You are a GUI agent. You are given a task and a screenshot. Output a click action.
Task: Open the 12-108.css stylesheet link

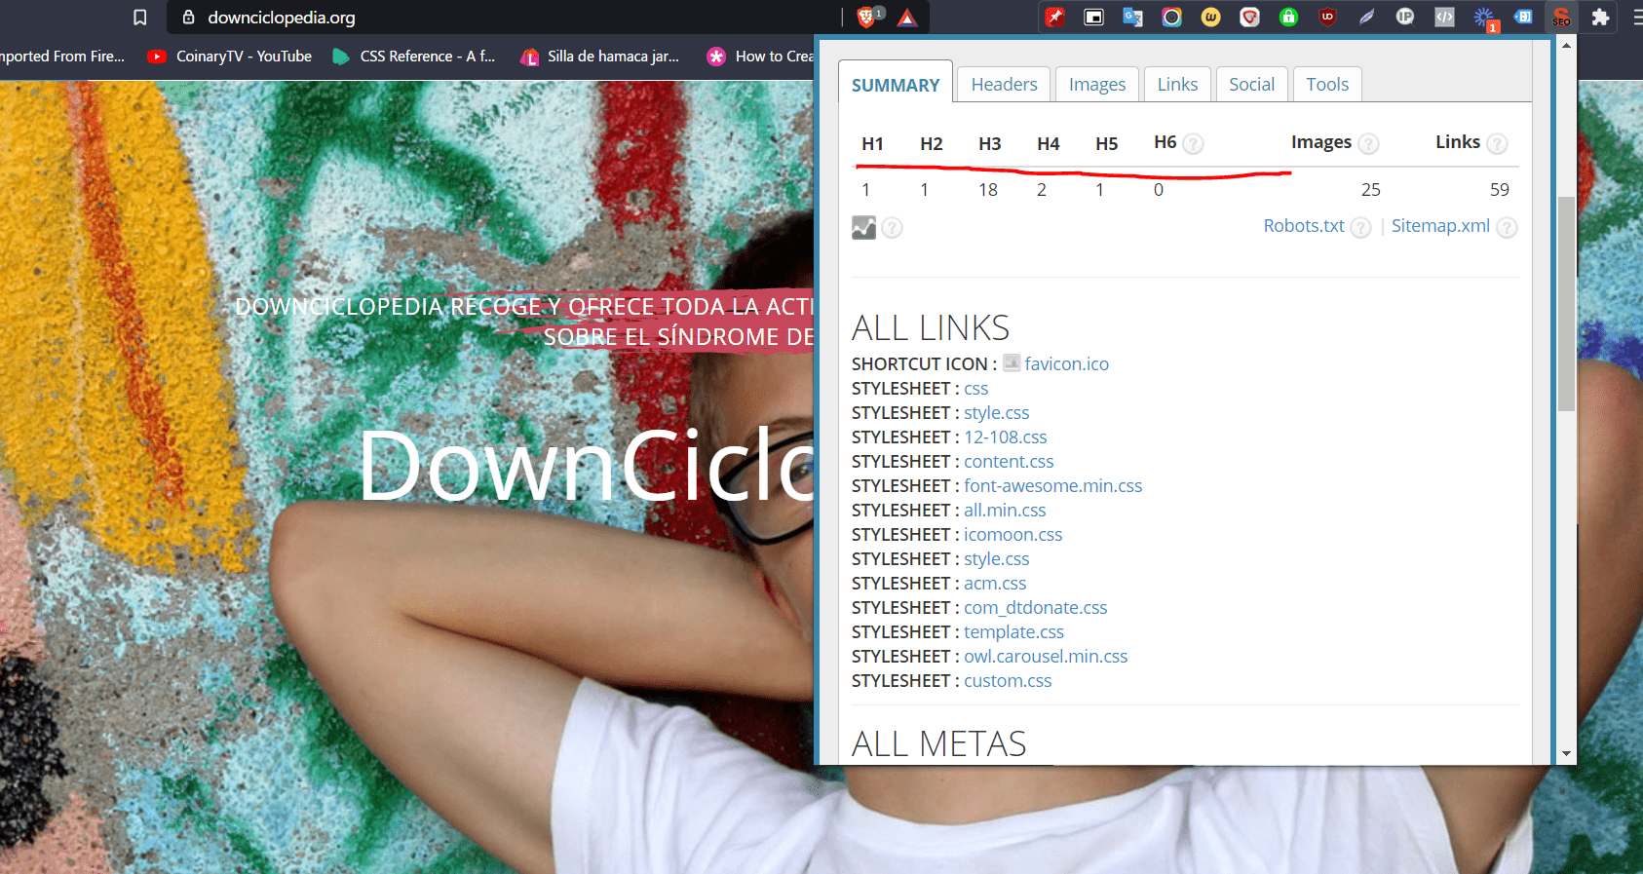point(1006,437)
